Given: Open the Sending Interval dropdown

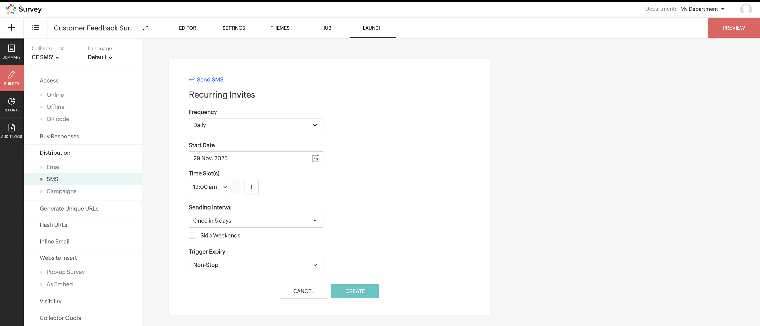Looking at the screenshot, I should 256,221.
